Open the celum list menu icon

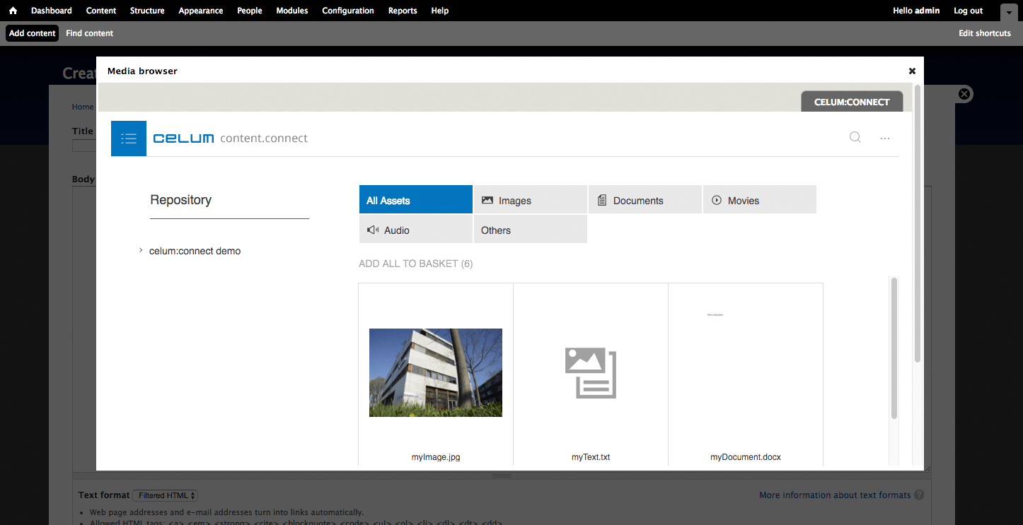tap(129, 138)
